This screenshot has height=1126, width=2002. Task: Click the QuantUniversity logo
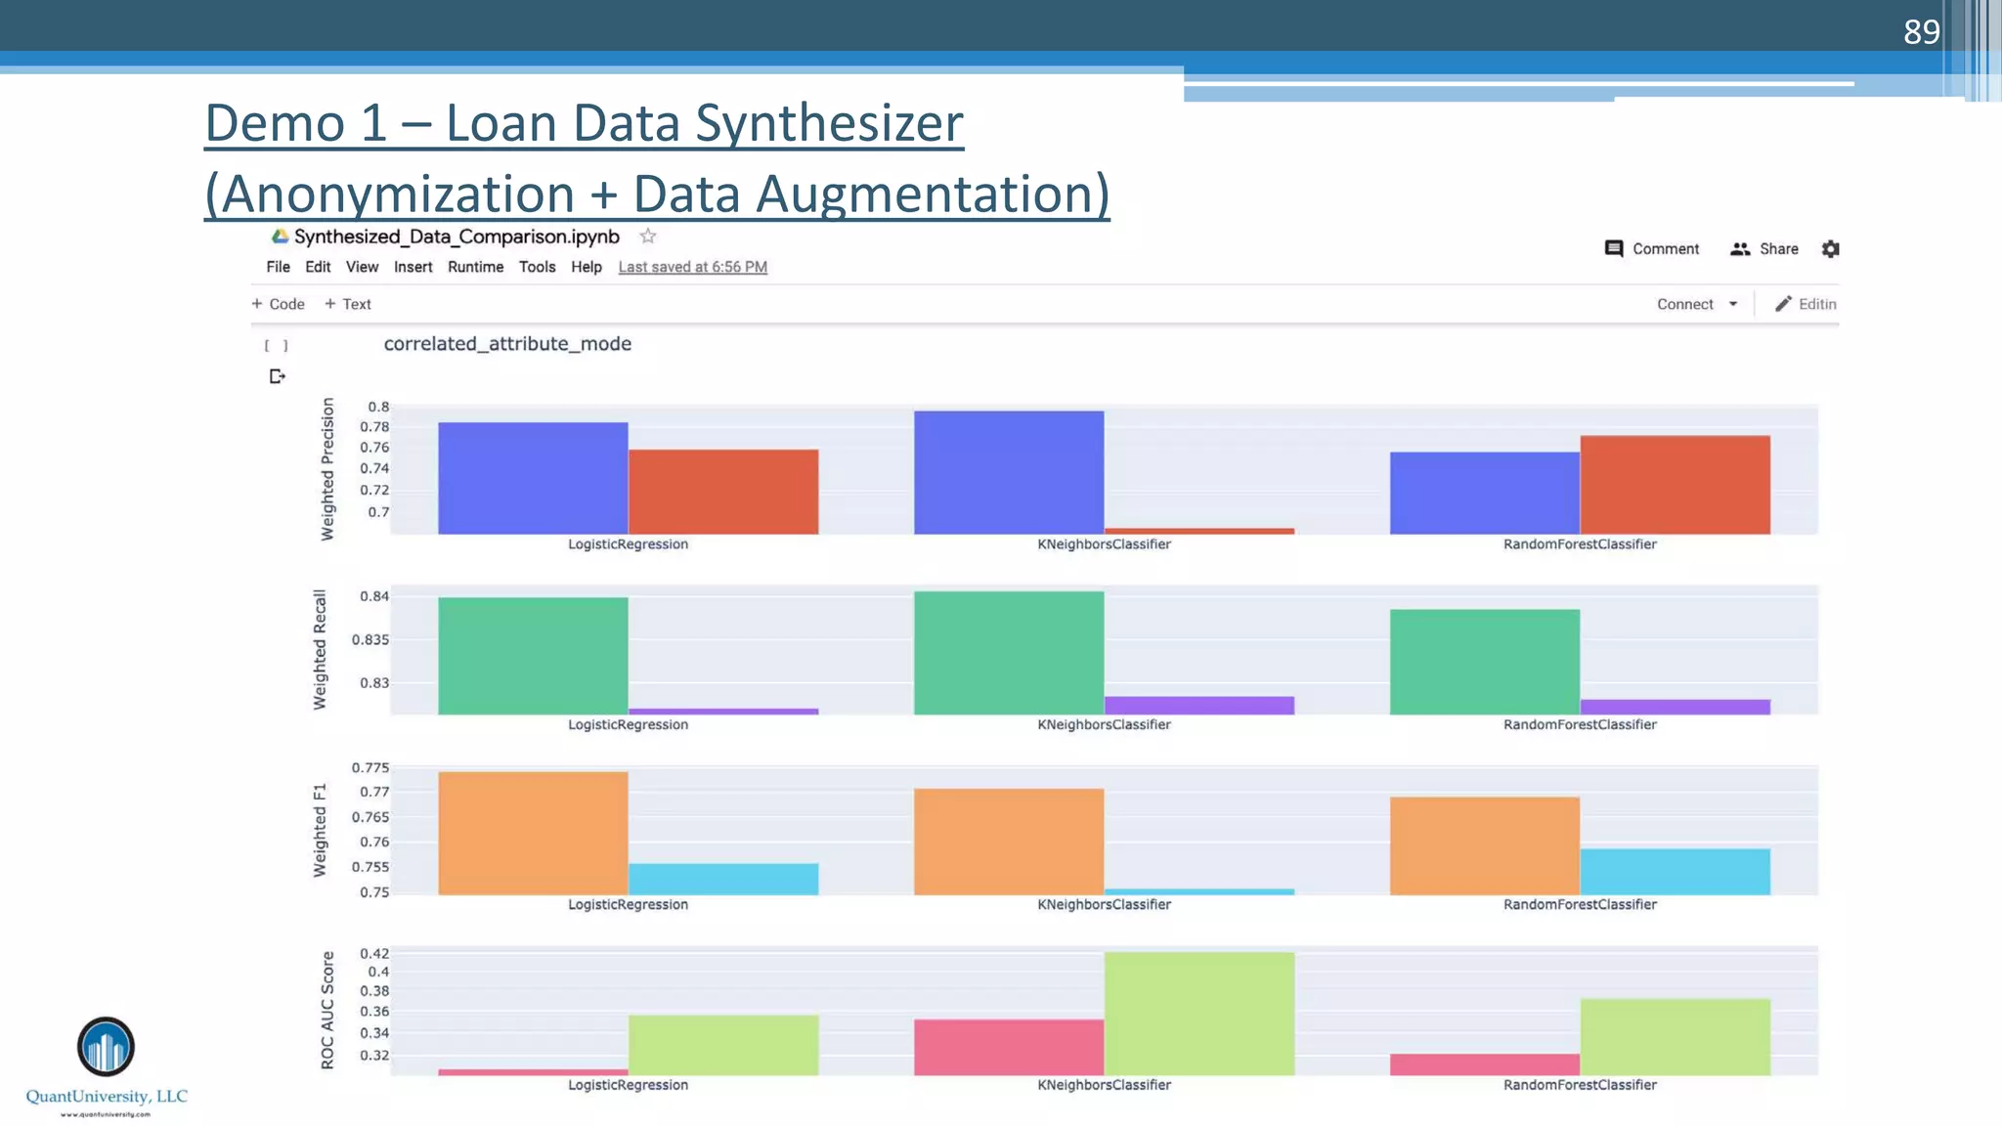tap(106, 1065)
